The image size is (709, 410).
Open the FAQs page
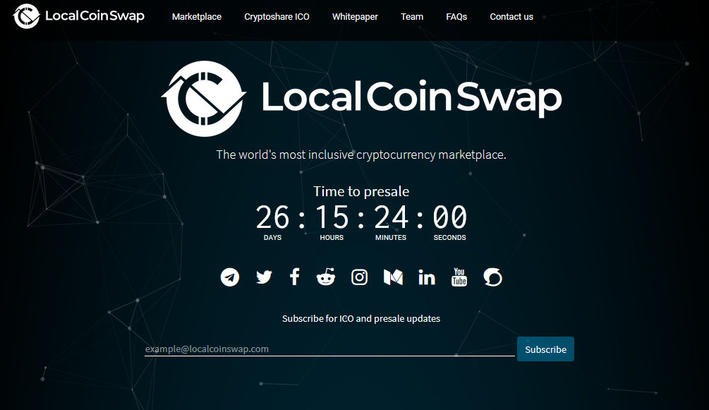pos(456,17)
